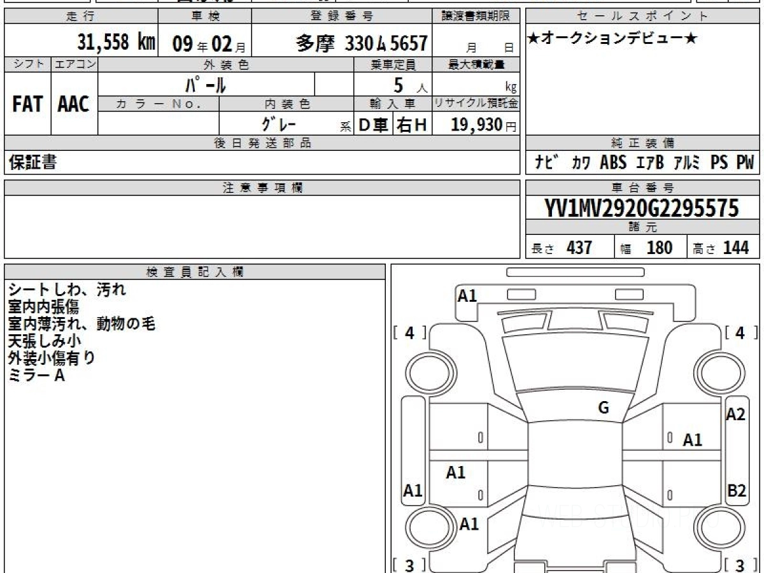Click the 検査員記入欄 header
764x573 pixels.
pos(195,271)
